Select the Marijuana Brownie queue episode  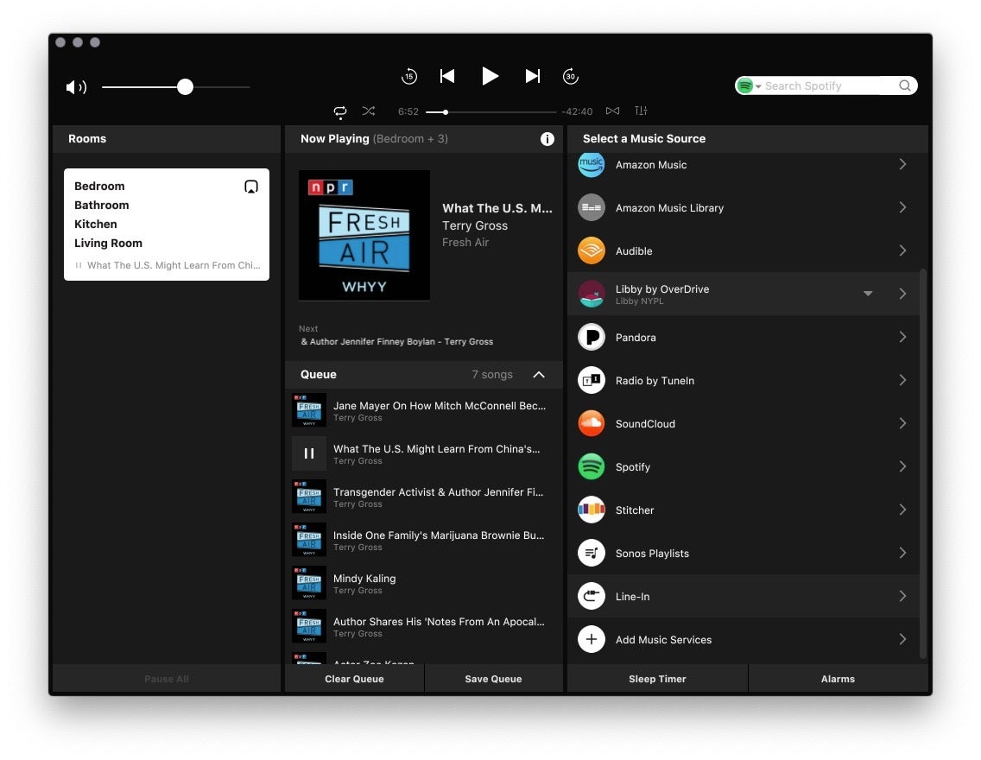pyautogui.click(x=424, y=540)
